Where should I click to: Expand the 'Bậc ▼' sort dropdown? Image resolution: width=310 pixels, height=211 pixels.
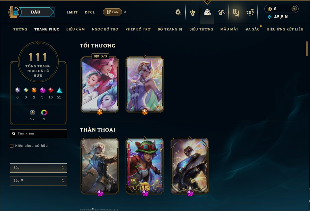[38, 181]
